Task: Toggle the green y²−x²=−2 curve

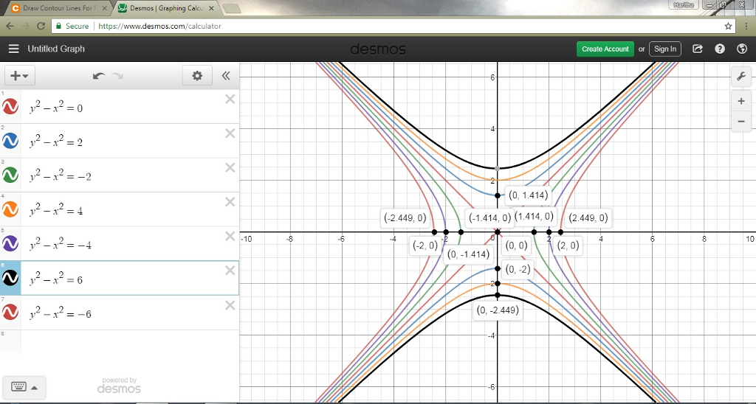Action: [x=10, y=175]
